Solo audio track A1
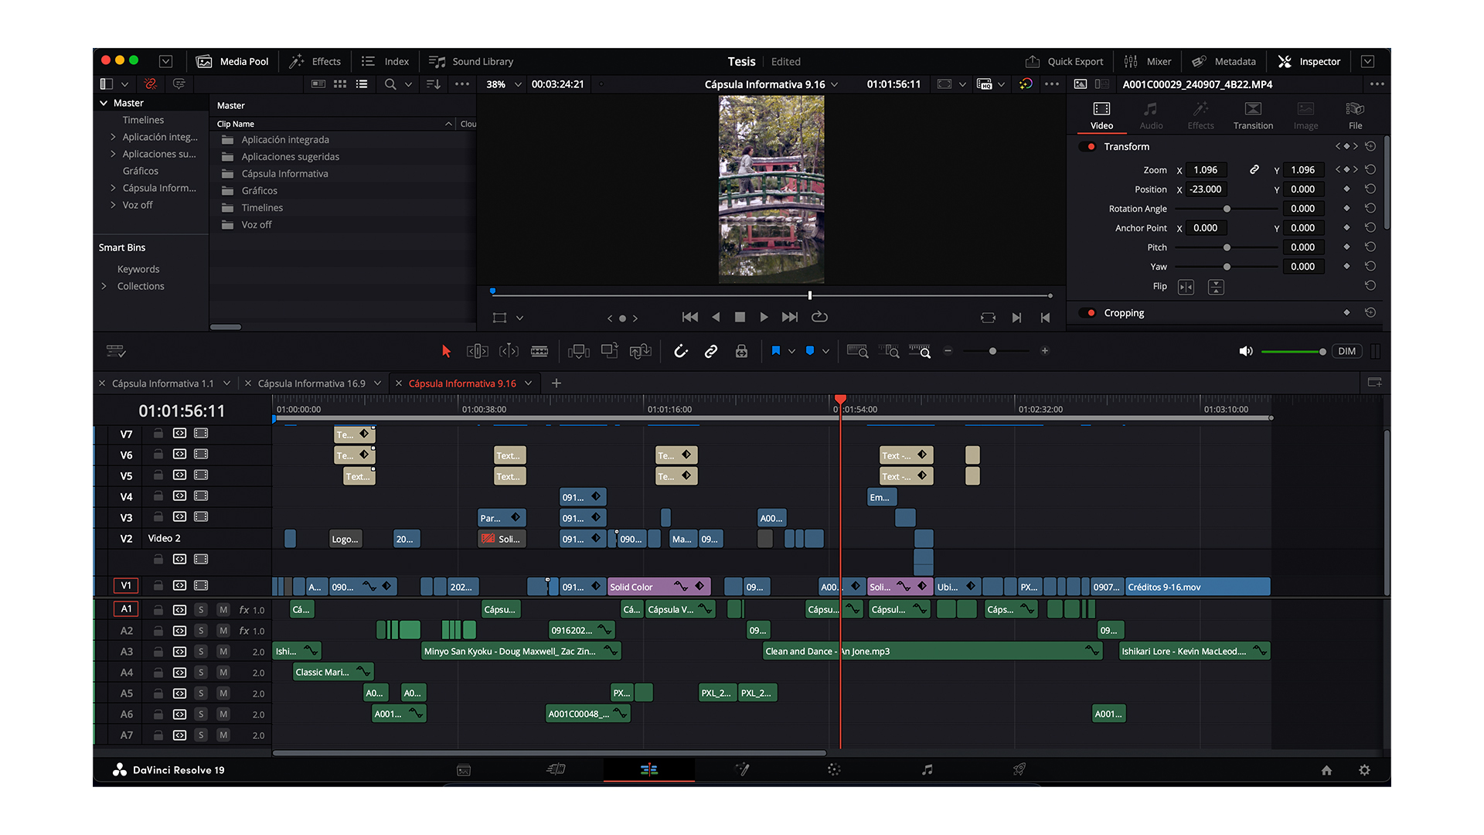 coord(201,608)
